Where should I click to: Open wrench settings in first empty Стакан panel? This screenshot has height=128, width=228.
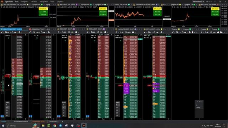[173, 32]
